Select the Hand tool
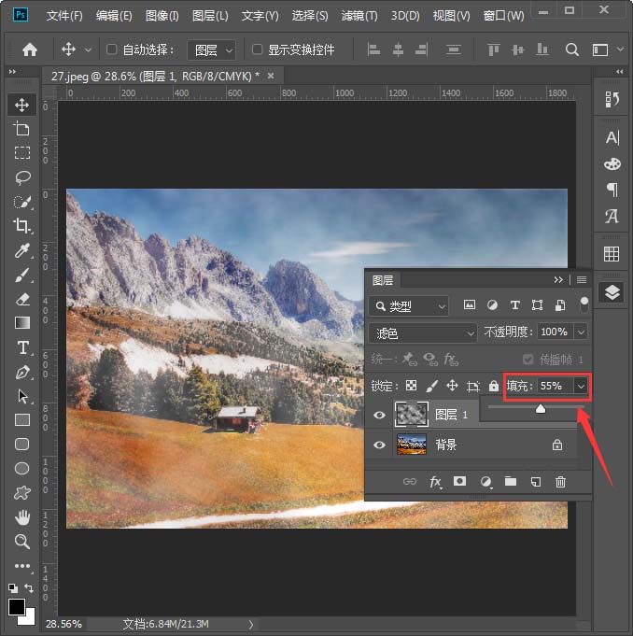Viewport: 633px width, 636px height. pos(22,517)
